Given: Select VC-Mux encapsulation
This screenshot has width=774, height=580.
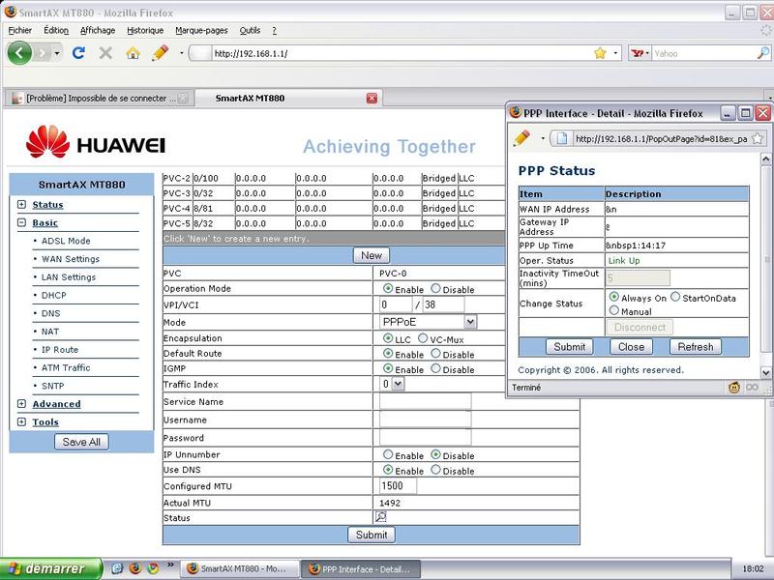Looking at the screenshot, I should pos(423,338).
